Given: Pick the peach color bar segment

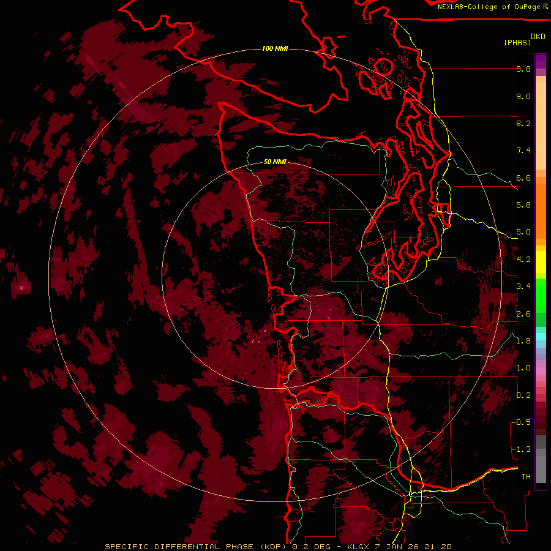Looking at the screenshot, I should 541,126.
